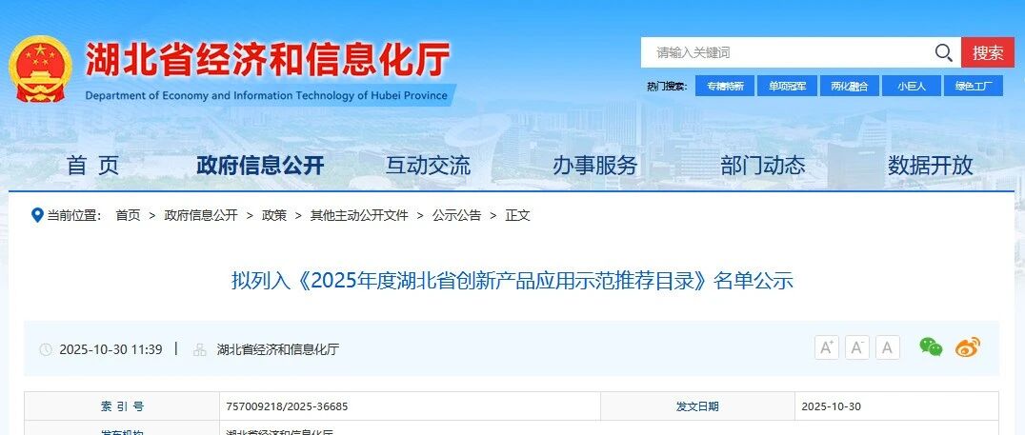
Task: Share the page via Weibo icon
Action: 968,347
